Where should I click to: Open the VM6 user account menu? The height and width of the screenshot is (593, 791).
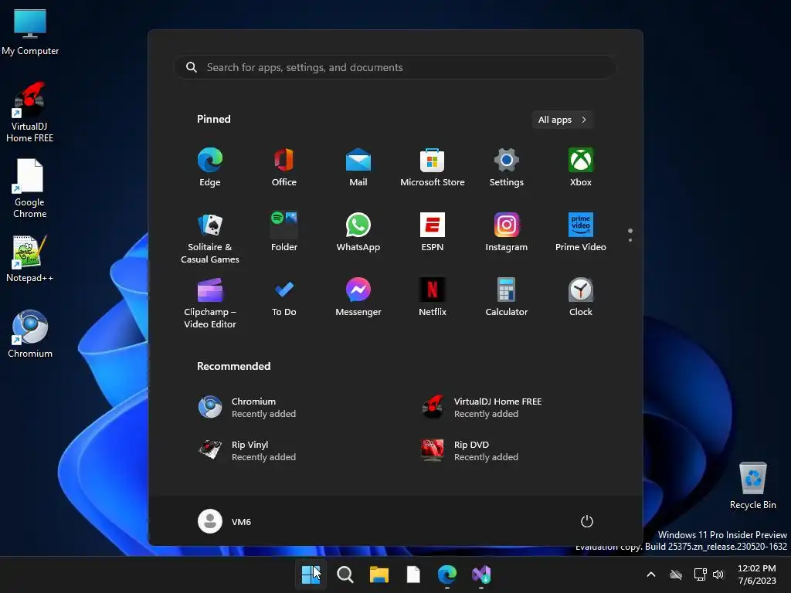(x=225, y=521)
